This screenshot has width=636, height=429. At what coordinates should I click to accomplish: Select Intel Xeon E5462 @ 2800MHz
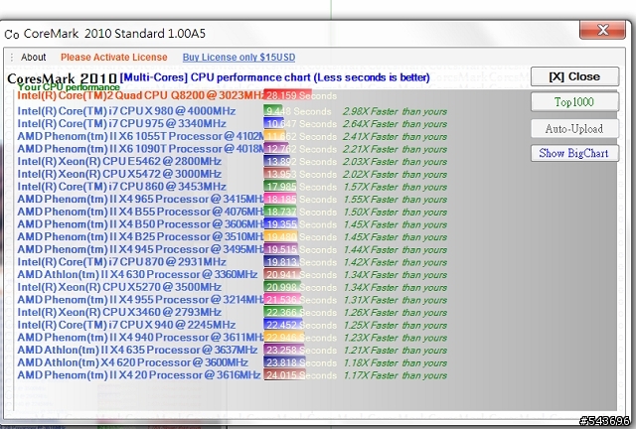tap(119, 162)
